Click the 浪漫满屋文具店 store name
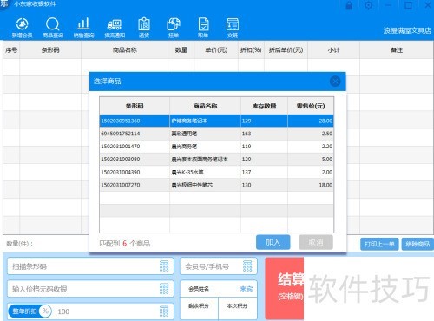Image resolution: width=434 pixels, height=321 pixels. tap(407, 30)
